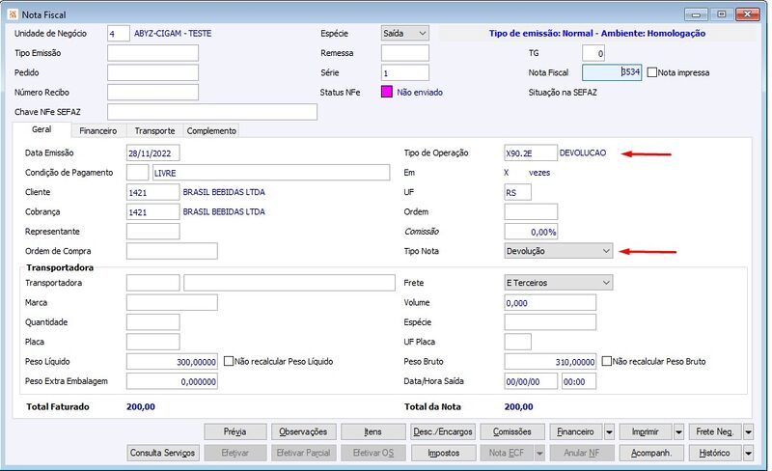
Task: Expand the Frete Neg. arrow button
Action: click(749, 432)
